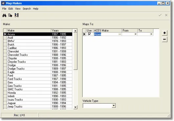Image resolution: width=174 pixels, height=121 pixels.
Task: Click the plus button to add mapping
Action: pyautogui.click(x=164, y=33)
